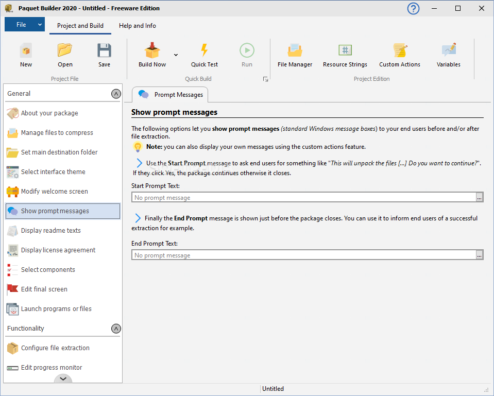Open Edit progress monitor page

(63, 367)
